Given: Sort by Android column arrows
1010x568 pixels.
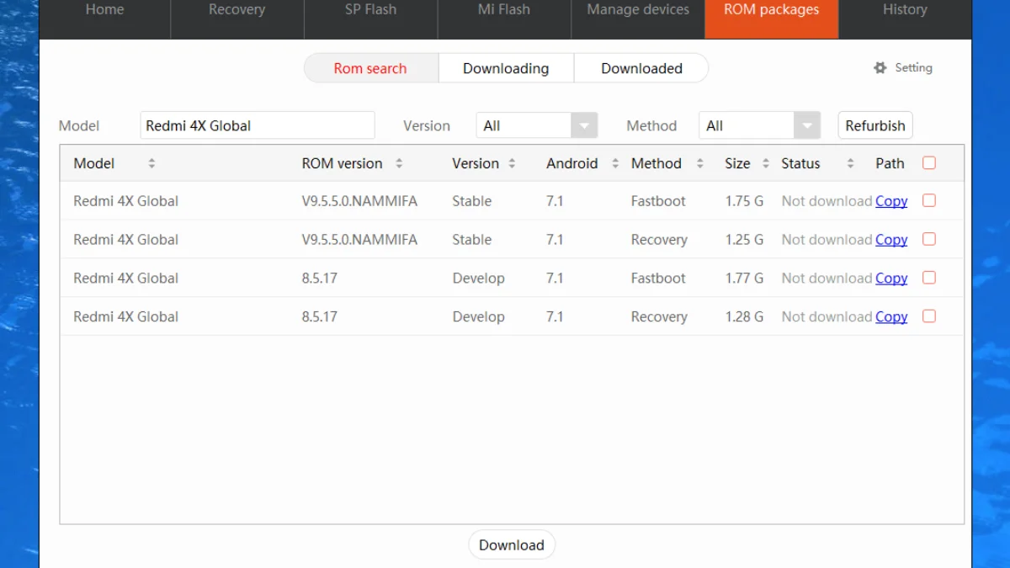Looking at the screenshot, I should point(615,163).
